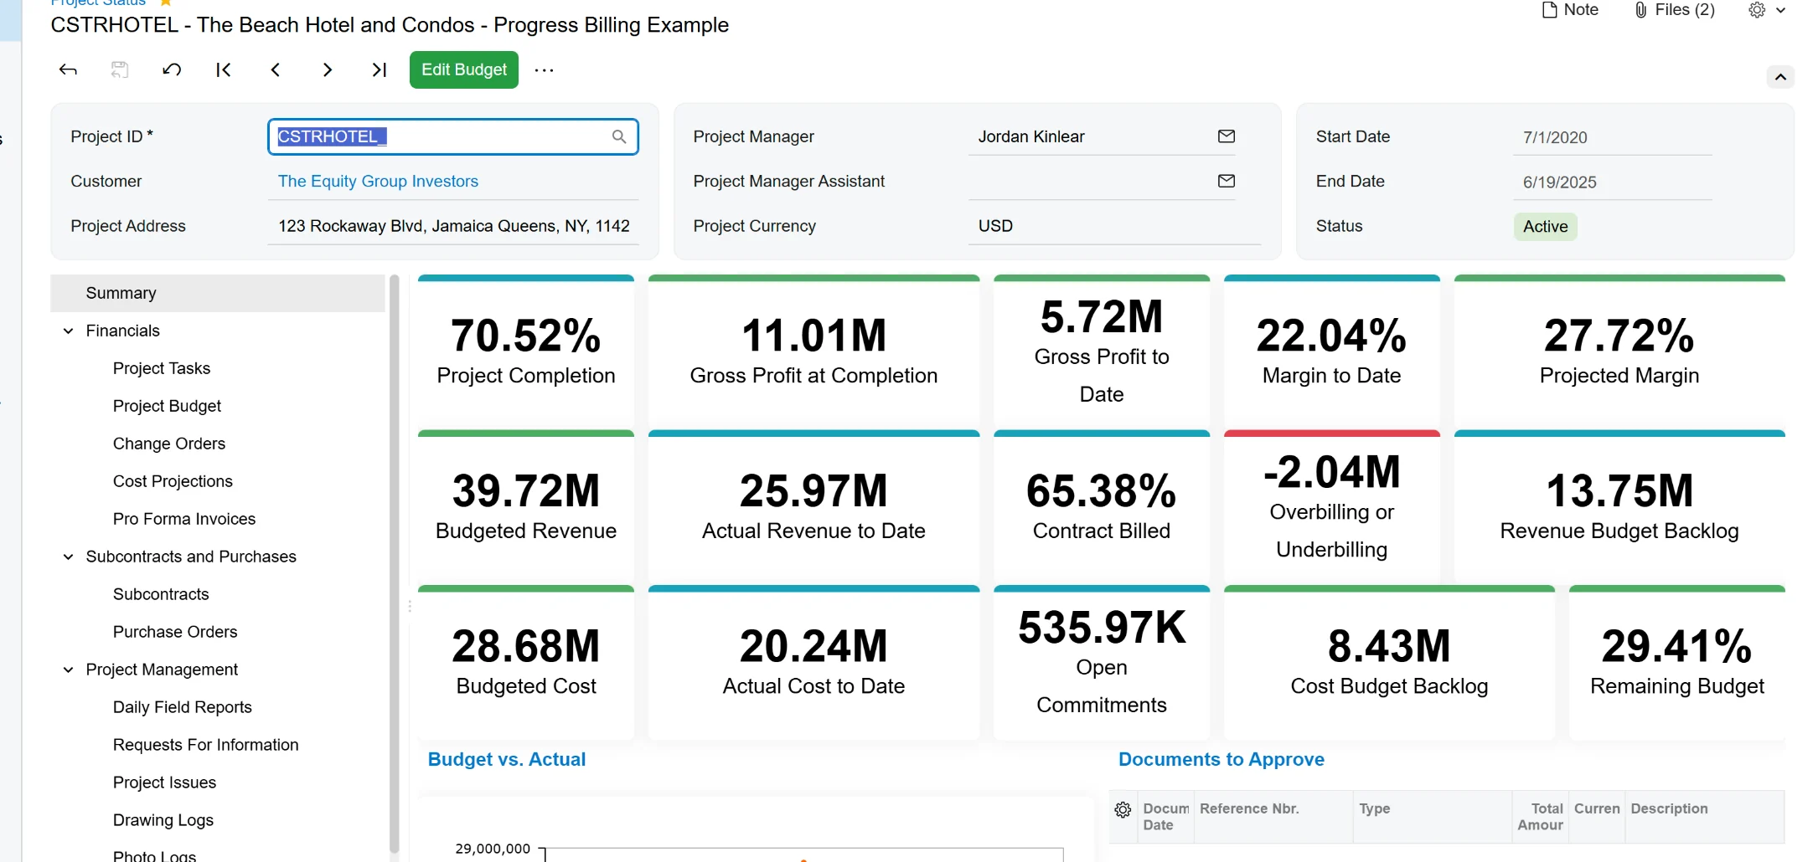Go to first record icon
Image resolution: width=1818 pixels, height=862 pixels.
coord(224,69)
